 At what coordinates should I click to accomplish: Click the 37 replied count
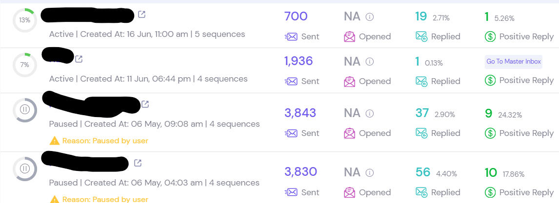point(422,113)
